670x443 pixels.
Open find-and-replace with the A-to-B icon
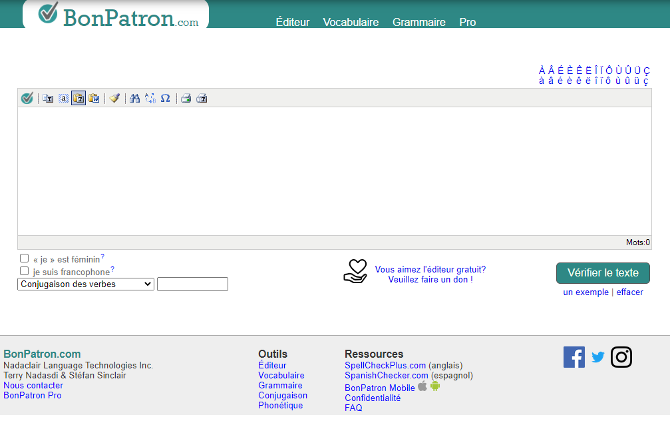(150, 98)
